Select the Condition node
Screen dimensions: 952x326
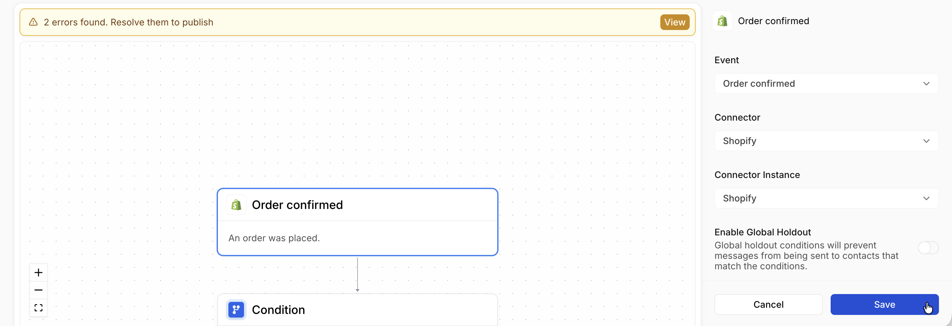click(357, 310)
